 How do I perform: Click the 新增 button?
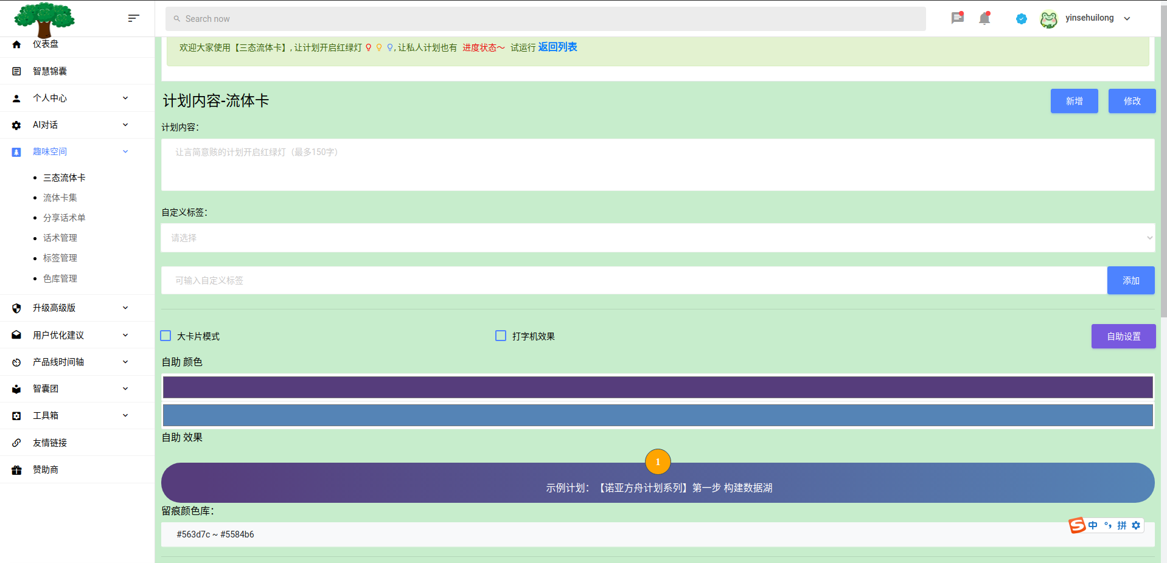1075,101
